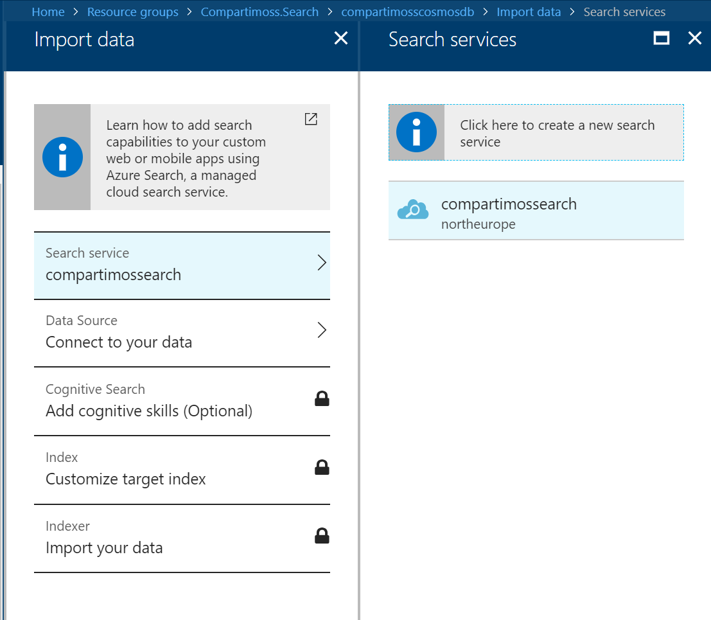Image resolution: width=711 pixels, height=620 pixels.
Task: Select compartimossearch northeurope service
Action: [x=536, y=211]
